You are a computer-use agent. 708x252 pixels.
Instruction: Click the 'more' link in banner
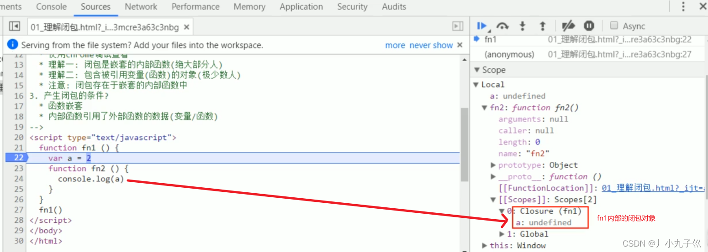[395, 45]
